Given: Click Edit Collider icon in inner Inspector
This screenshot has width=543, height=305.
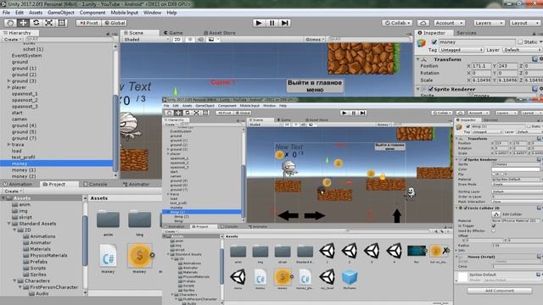Looking at the screenshot, I should coord(495,214).
